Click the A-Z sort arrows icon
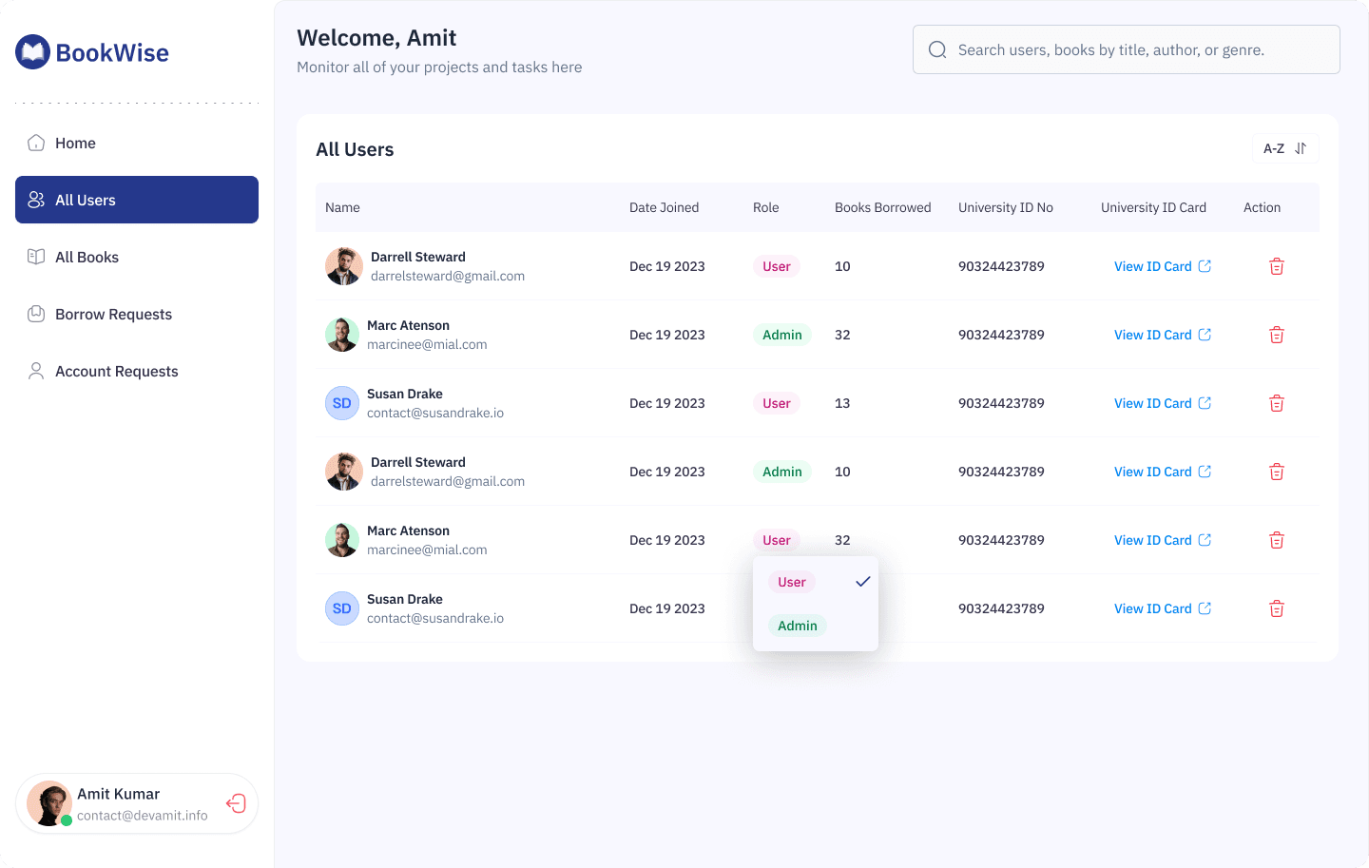1369x868 pixels. [1301, 148]
